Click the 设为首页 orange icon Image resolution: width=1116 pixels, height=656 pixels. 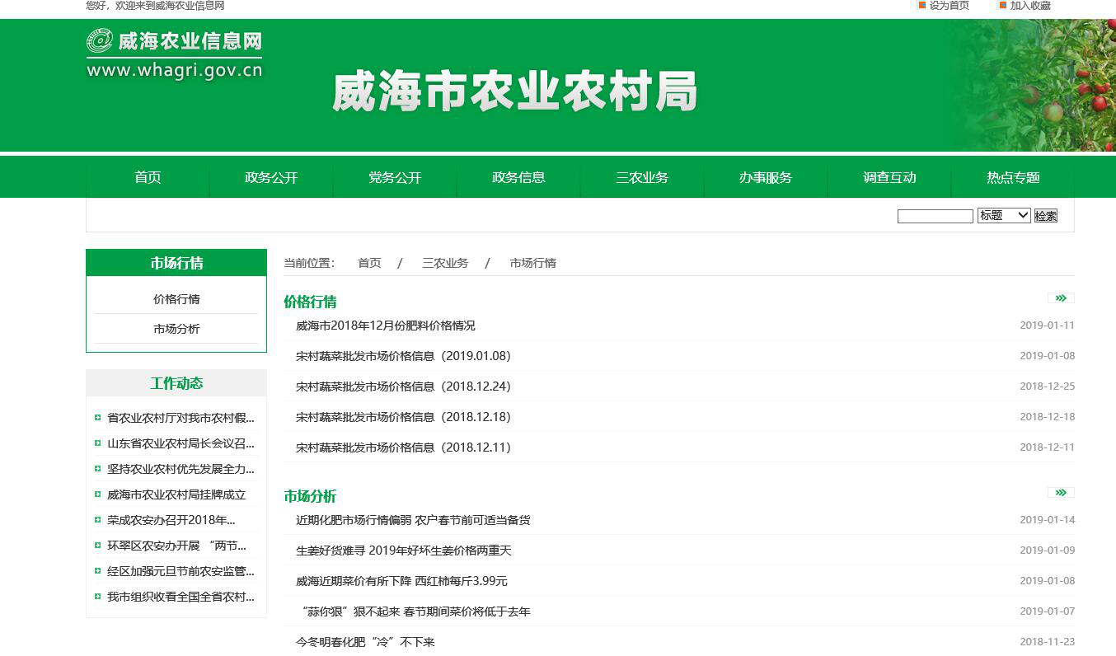click(922, 5)
